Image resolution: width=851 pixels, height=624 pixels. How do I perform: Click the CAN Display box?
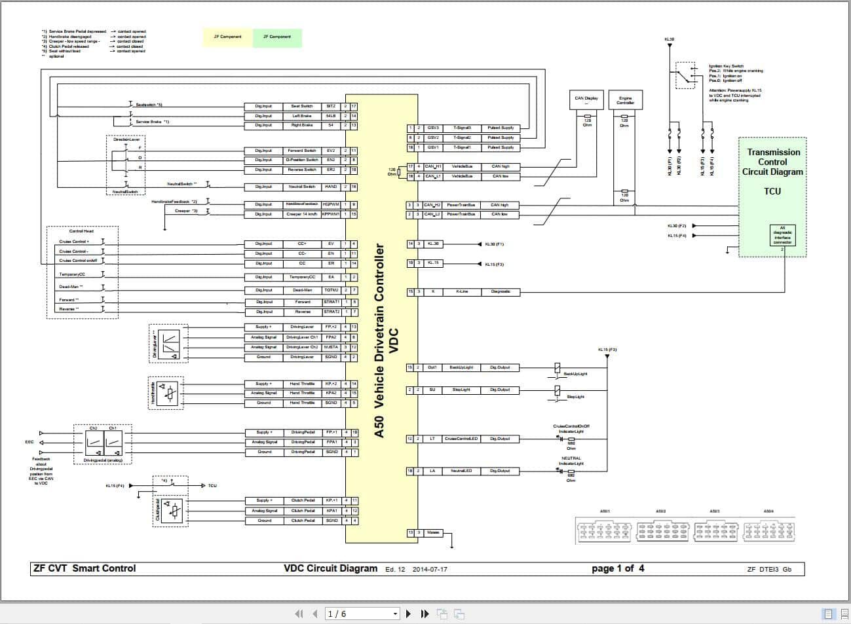click(x=587, y=100)
